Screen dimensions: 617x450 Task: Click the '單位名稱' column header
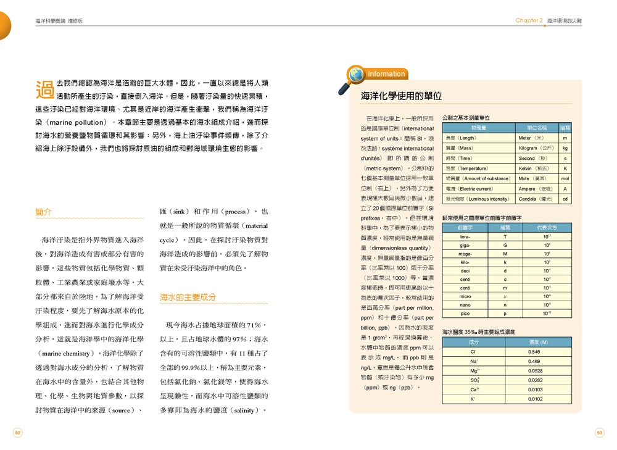pyautogui.click(x=537, y=128)
